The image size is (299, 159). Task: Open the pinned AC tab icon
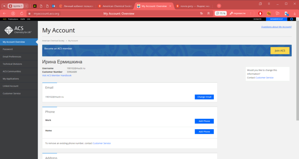click(x=35, y=6)
